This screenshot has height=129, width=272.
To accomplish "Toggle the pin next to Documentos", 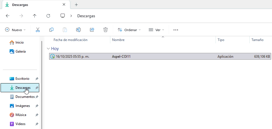I will (37, 97).
